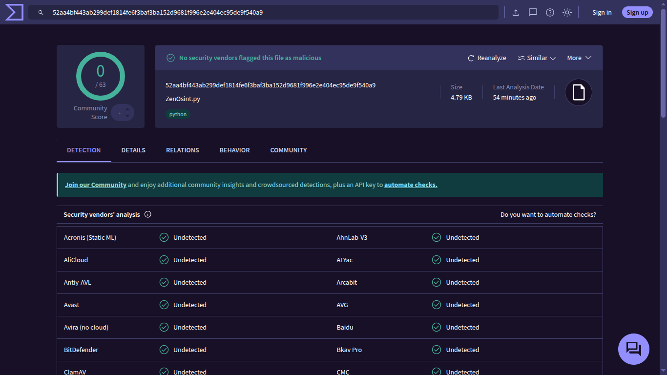Click the file type document icon

click(579, 92)
